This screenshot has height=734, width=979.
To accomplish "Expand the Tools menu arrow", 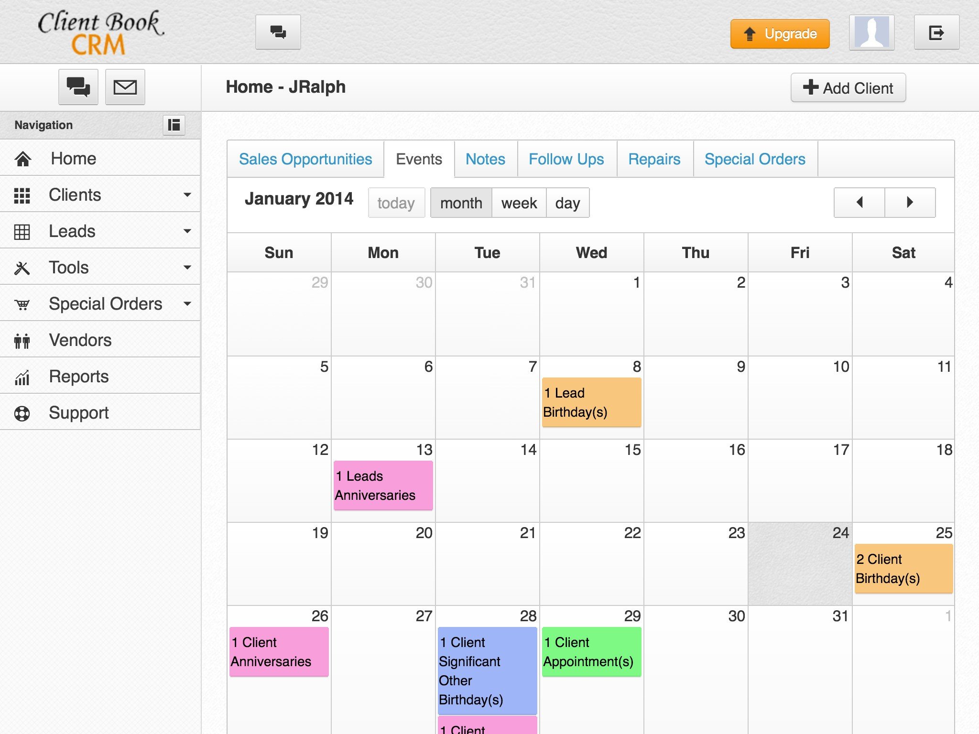I will pyautogui.click(x=187, y=267).
